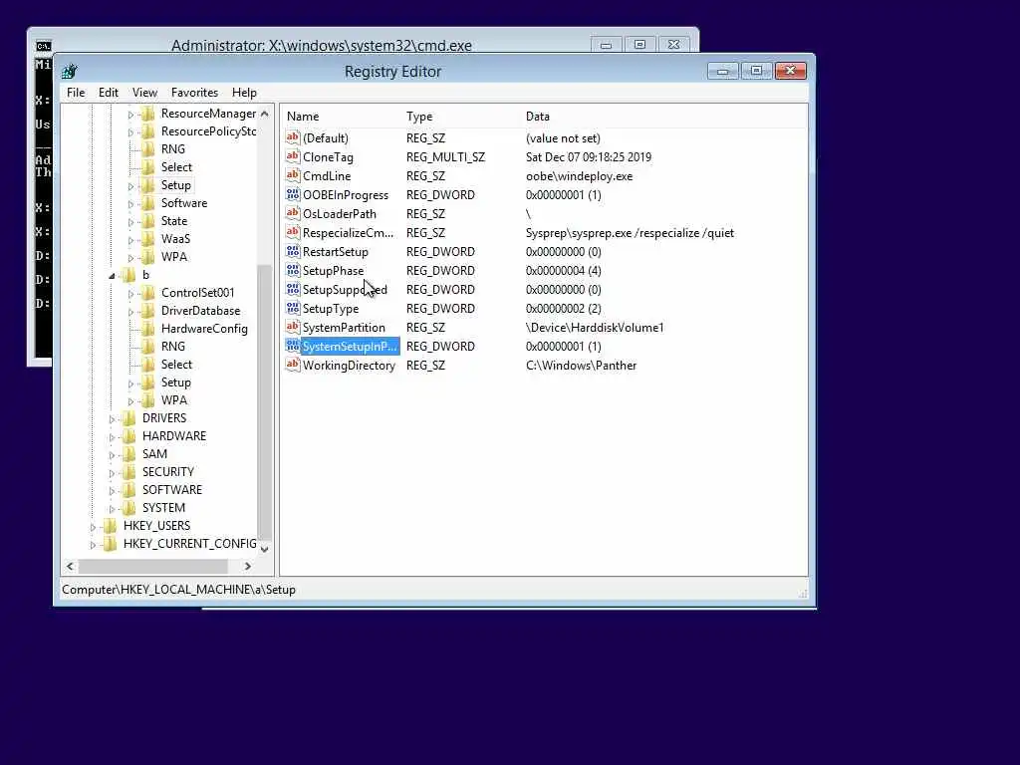Click the OsLoaderPath string icon
This screenshot has height=765, width=1020.
[x=293, y=213]
